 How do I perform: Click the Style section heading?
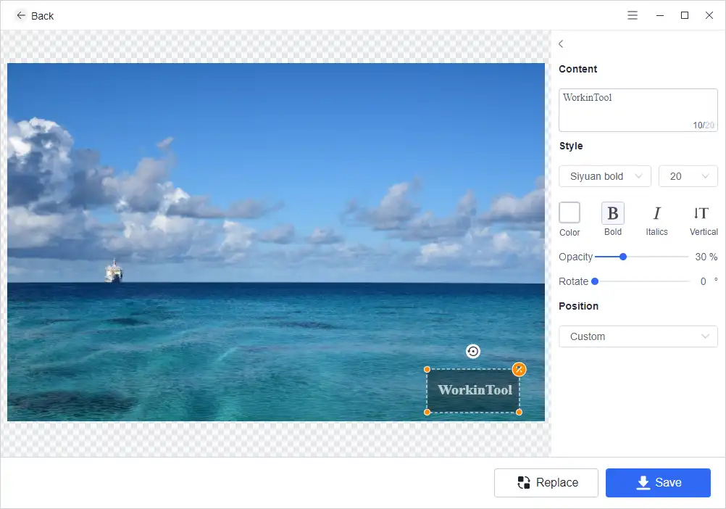click(x=571, y=146)
